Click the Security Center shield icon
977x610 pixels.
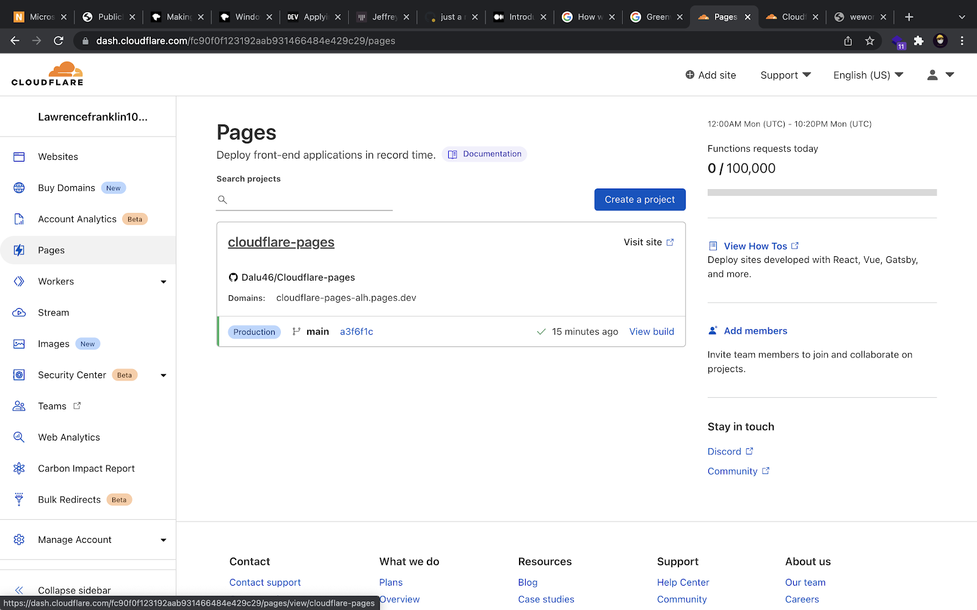[x=19, y=375]
